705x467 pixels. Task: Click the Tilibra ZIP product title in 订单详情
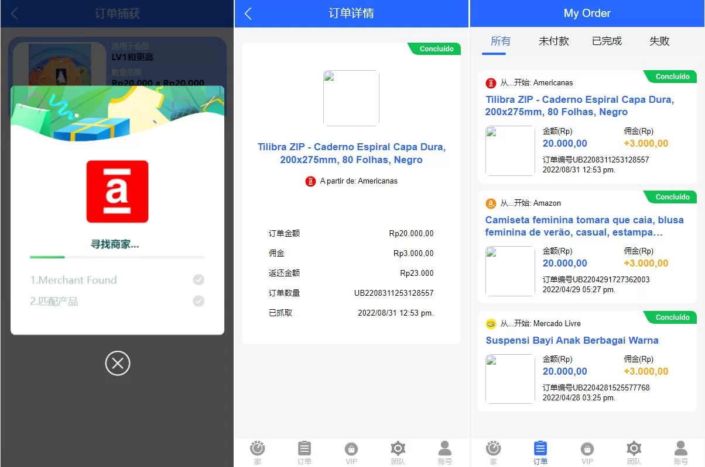351,153
